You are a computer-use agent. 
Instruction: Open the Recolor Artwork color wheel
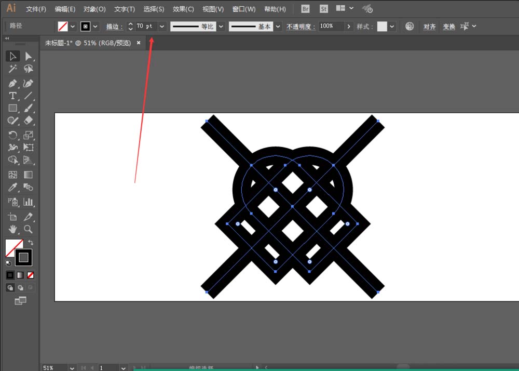tap(409, 26)
